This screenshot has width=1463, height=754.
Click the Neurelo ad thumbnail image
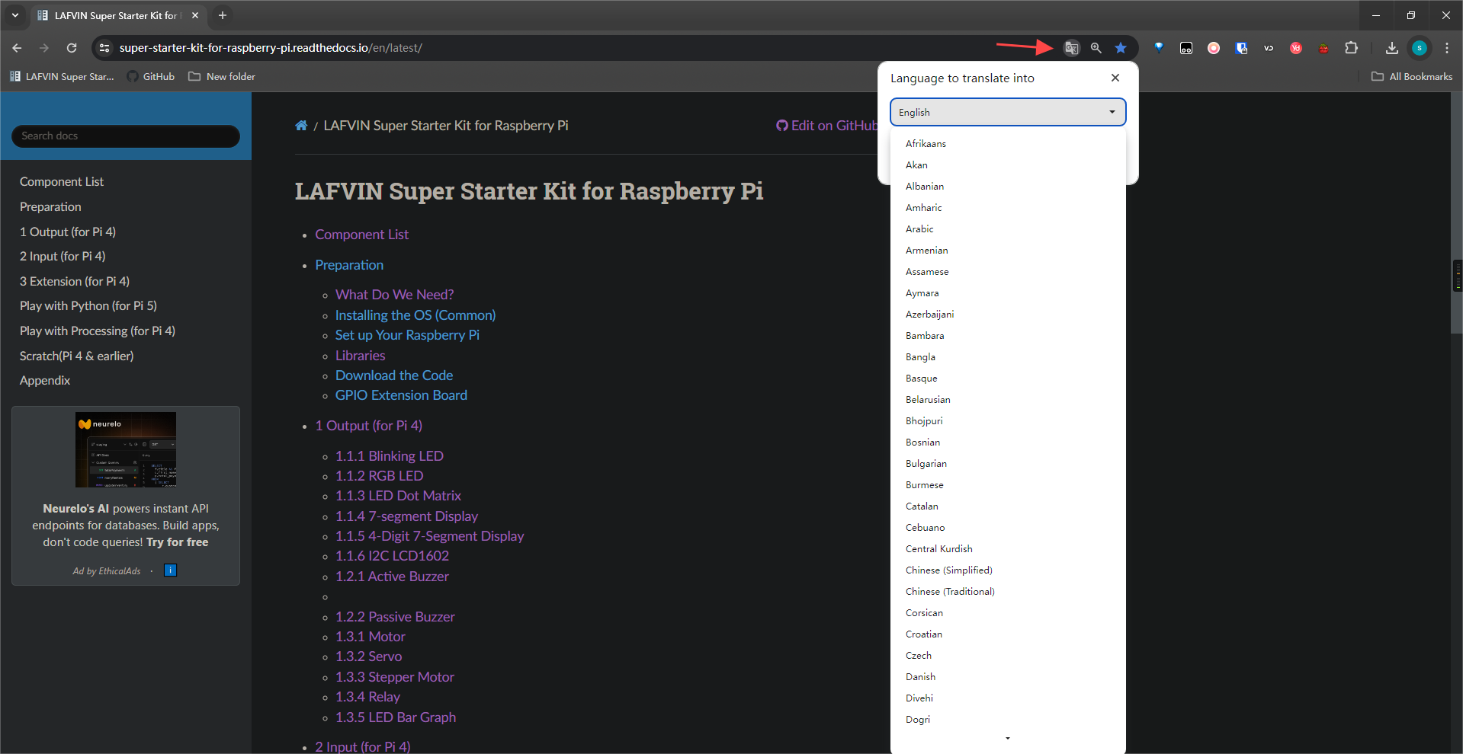(x=126, y=449)
